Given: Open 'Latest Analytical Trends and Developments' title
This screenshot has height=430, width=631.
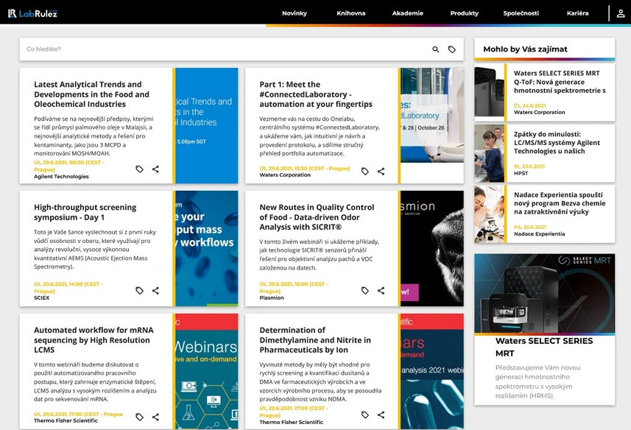Looking at the screenshot, I should pos(92,94).
